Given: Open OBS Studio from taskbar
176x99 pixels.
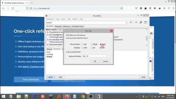Looking at the screenshot, I should click(91, 96).
